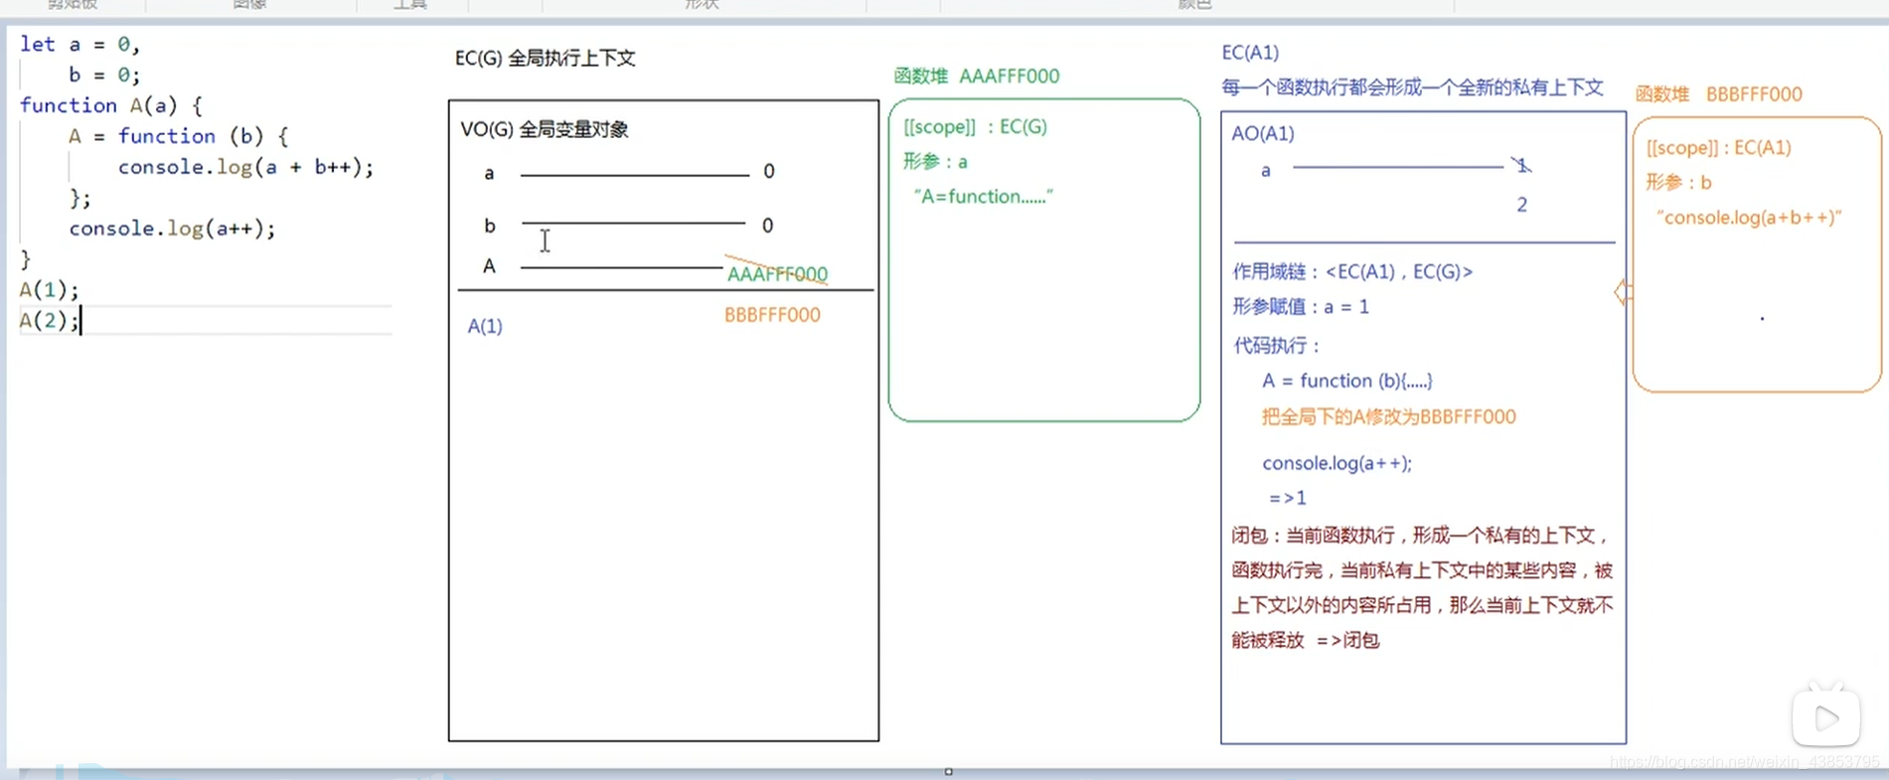Viewport: 1889px width, 780px height.
Task: Click "[[scope]] : EC(A1)" text
Action: coord(1718,148)
